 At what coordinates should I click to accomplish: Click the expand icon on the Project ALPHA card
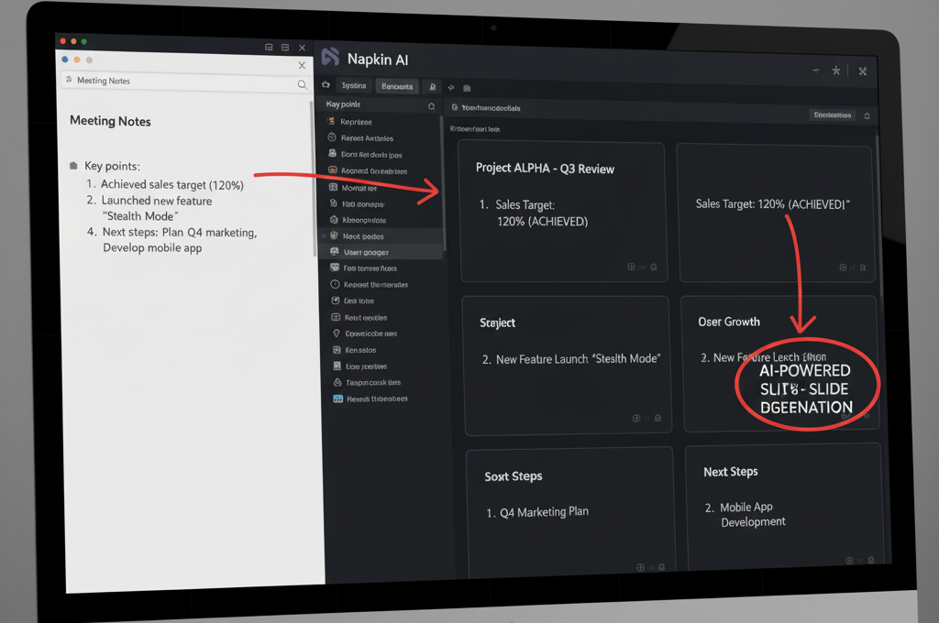point(630,267)
